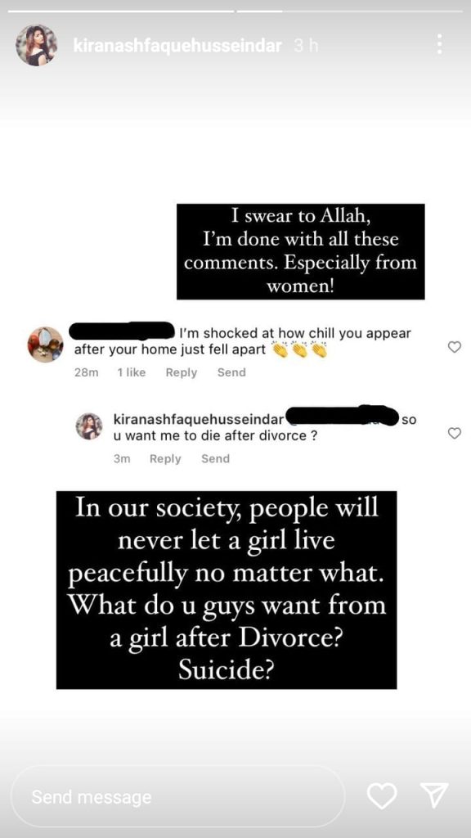Open the small avatar beside the reply comment
The image size is (471, 838).
coord(89,426)
